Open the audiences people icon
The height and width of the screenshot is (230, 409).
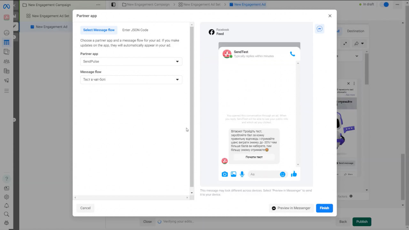click(6, 61)
